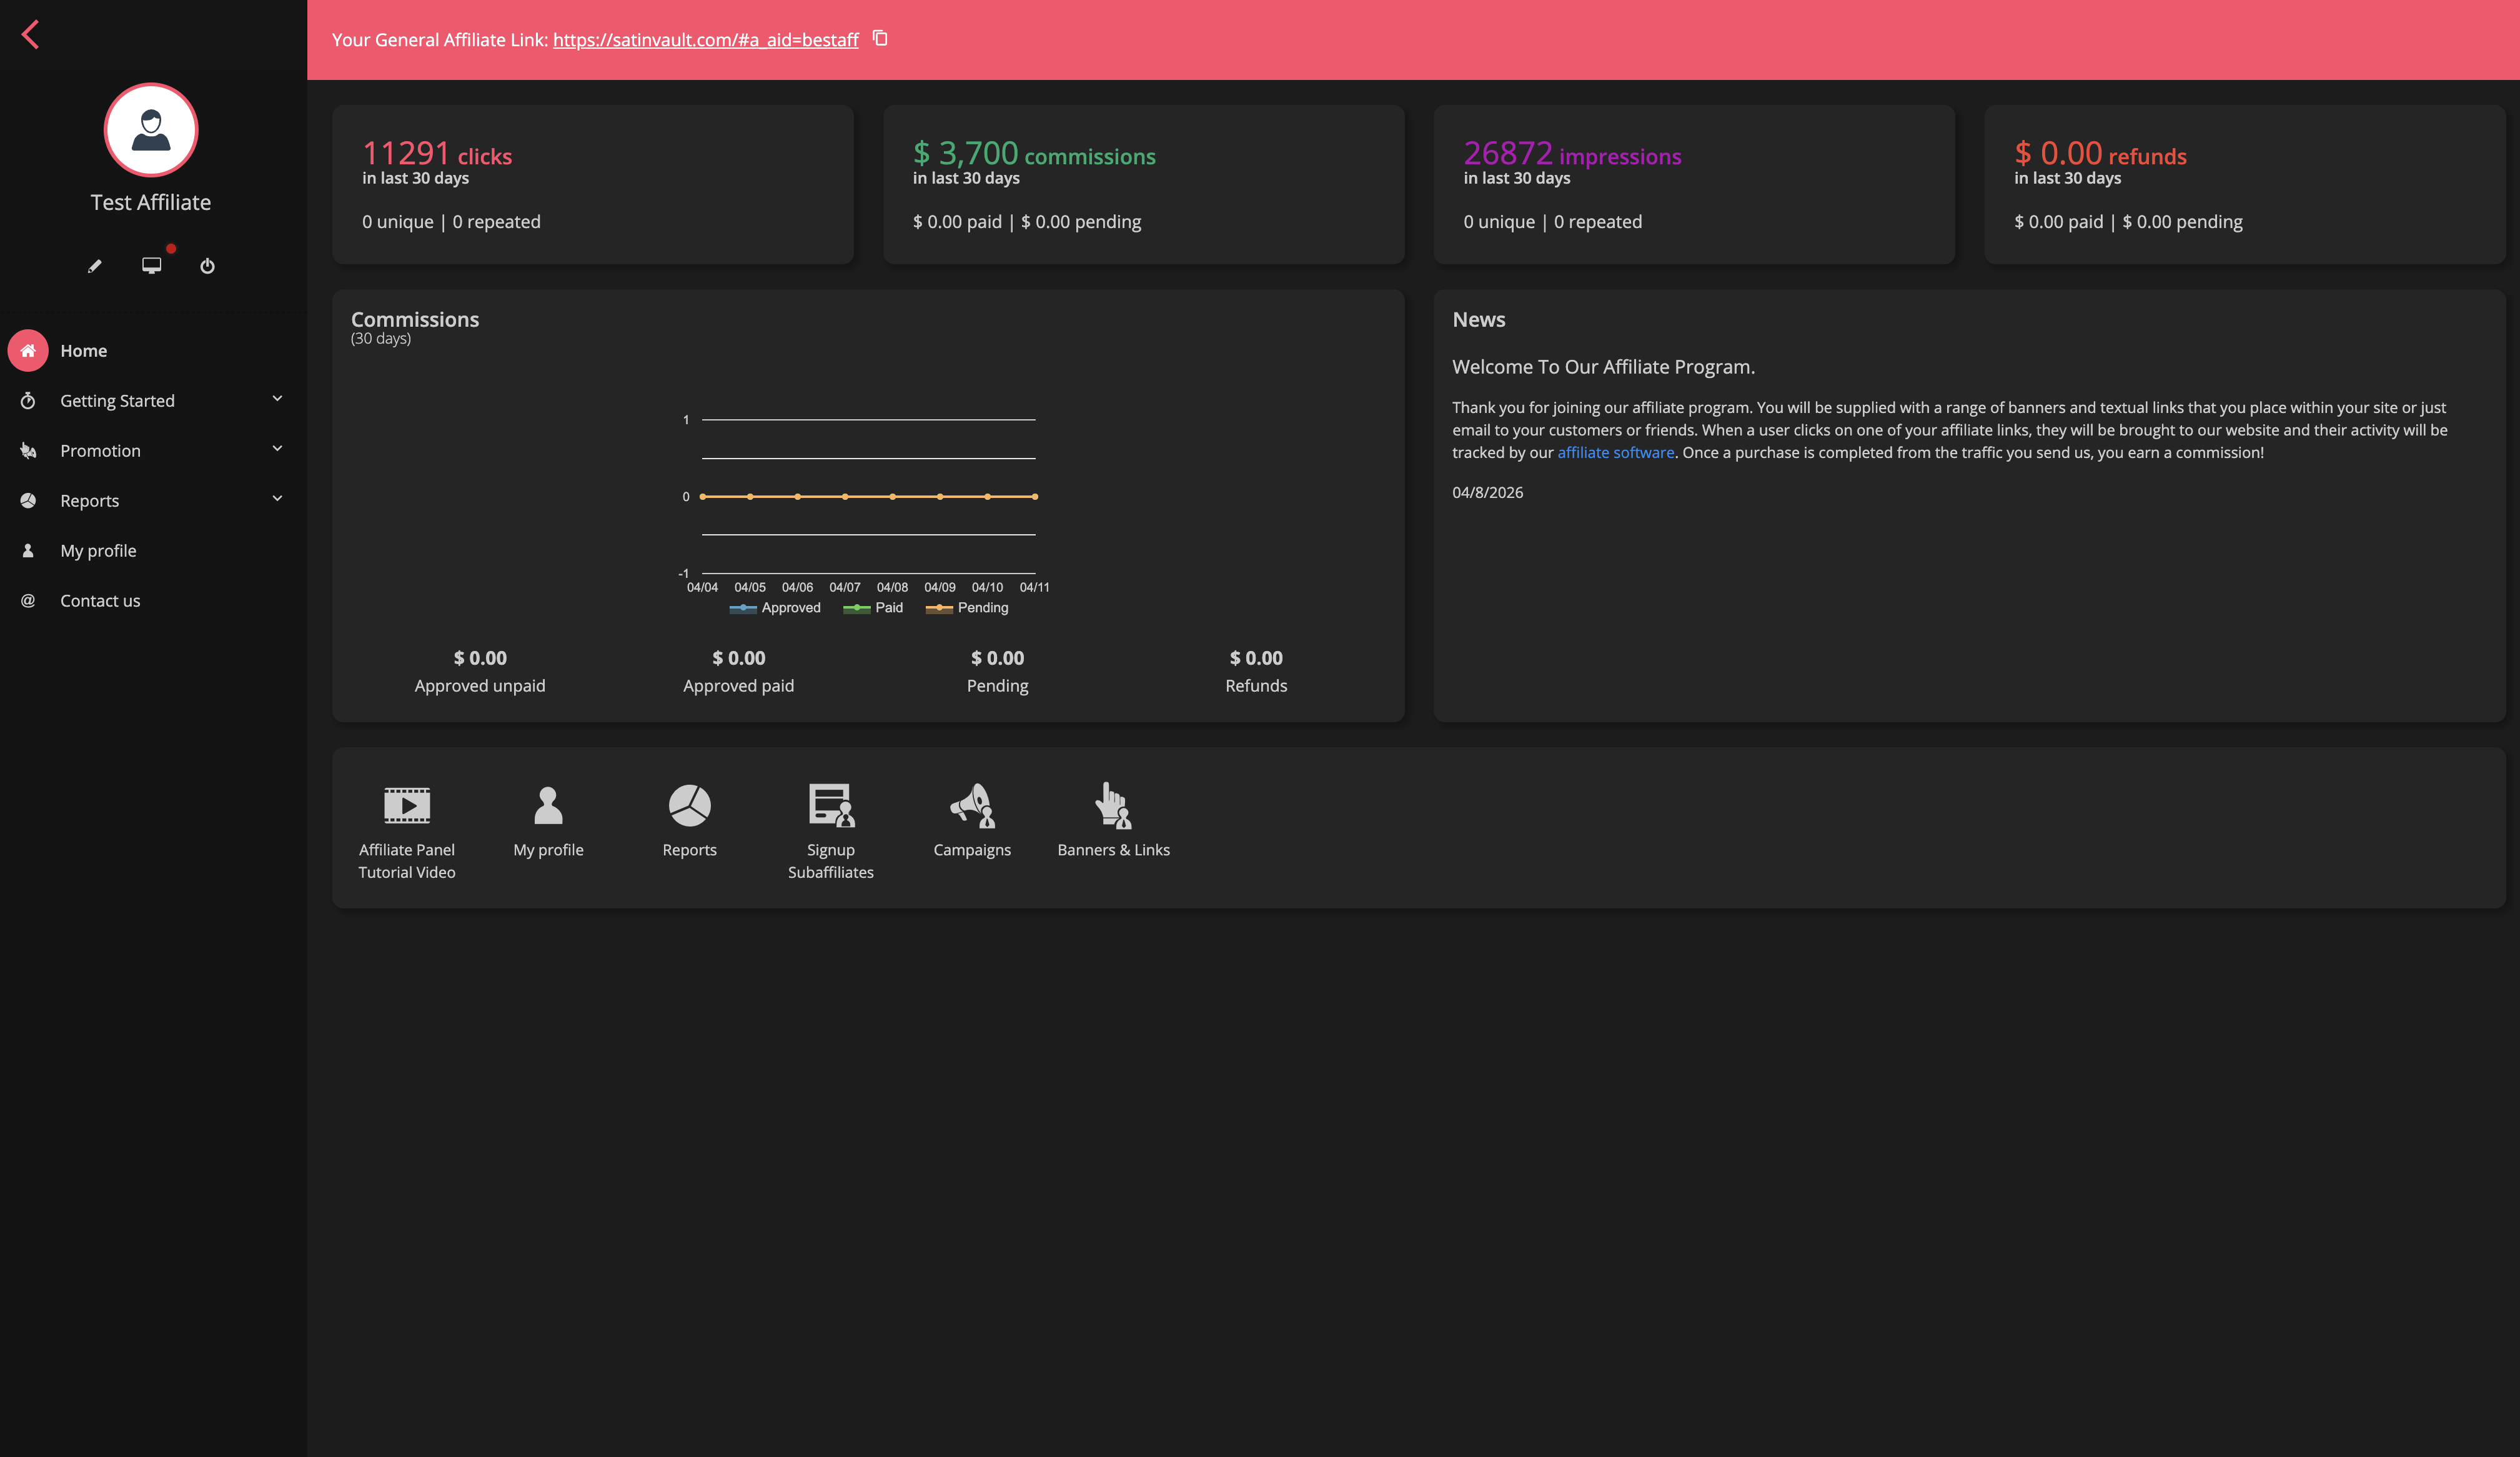The height and width of the screenshot is (1457, 2520).
Task: Select the pencil edit icon under profile picture
Action: [x=95, y=265]
